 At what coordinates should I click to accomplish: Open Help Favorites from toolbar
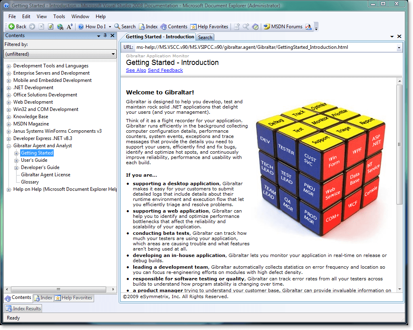coord(209,27)
